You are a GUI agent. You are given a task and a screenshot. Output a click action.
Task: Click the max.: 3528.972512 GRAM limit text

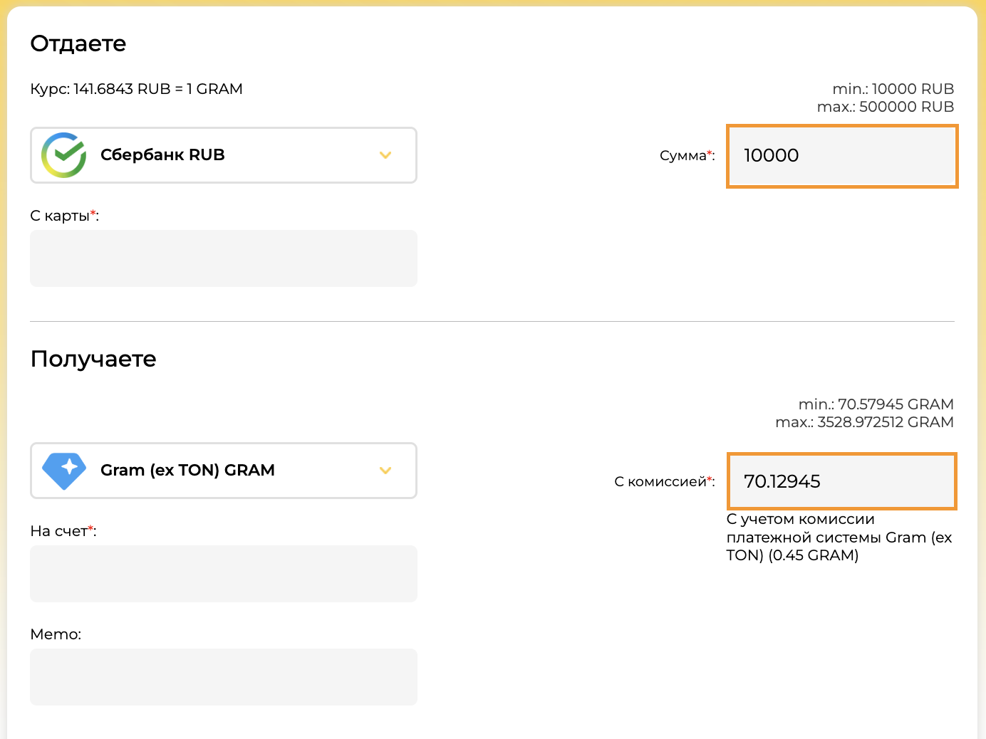(x=865, y=422)
